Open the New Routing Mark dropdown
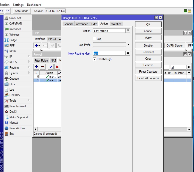 coord(128,53)
